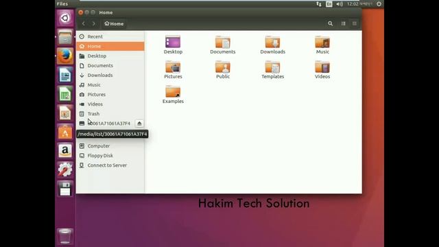Open LibreOffice Impress from the launcher
439x247 pixels.
65,113
